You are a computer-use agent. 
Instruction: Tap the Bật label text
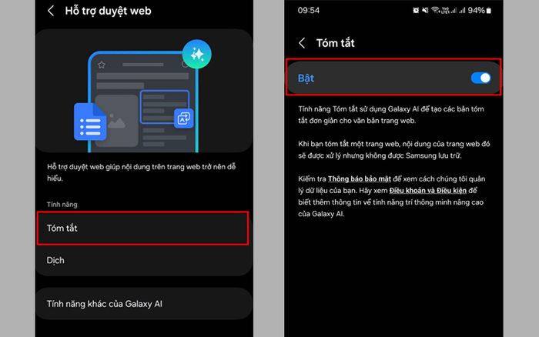coord(306,78)
